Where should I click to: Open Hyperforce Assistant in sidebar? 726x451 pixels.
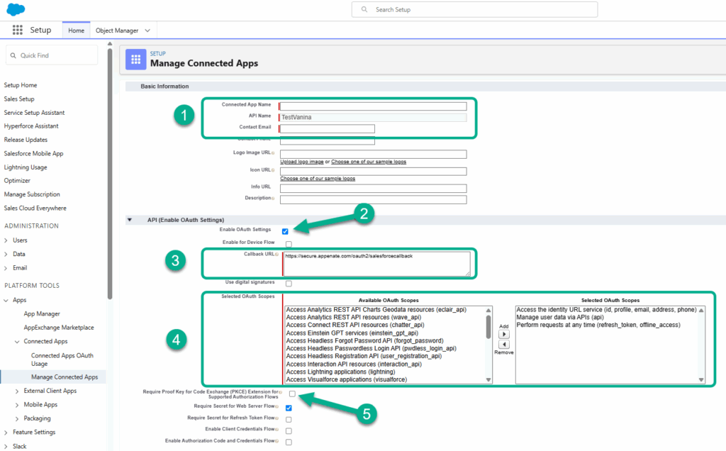31,126
